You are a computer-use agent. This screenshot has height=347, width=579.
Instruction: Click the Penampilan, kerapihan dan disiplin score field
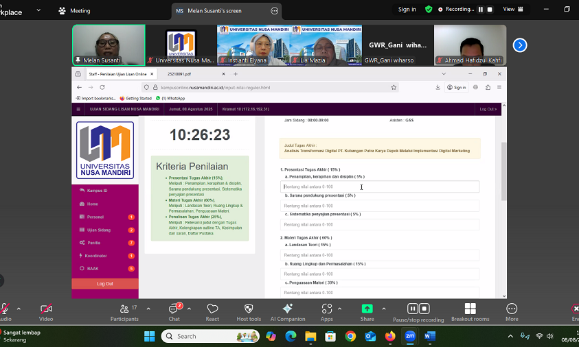tap(380, 187)
